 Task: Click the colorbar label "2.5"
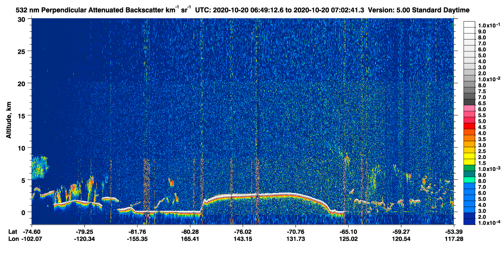coord(482,151)
